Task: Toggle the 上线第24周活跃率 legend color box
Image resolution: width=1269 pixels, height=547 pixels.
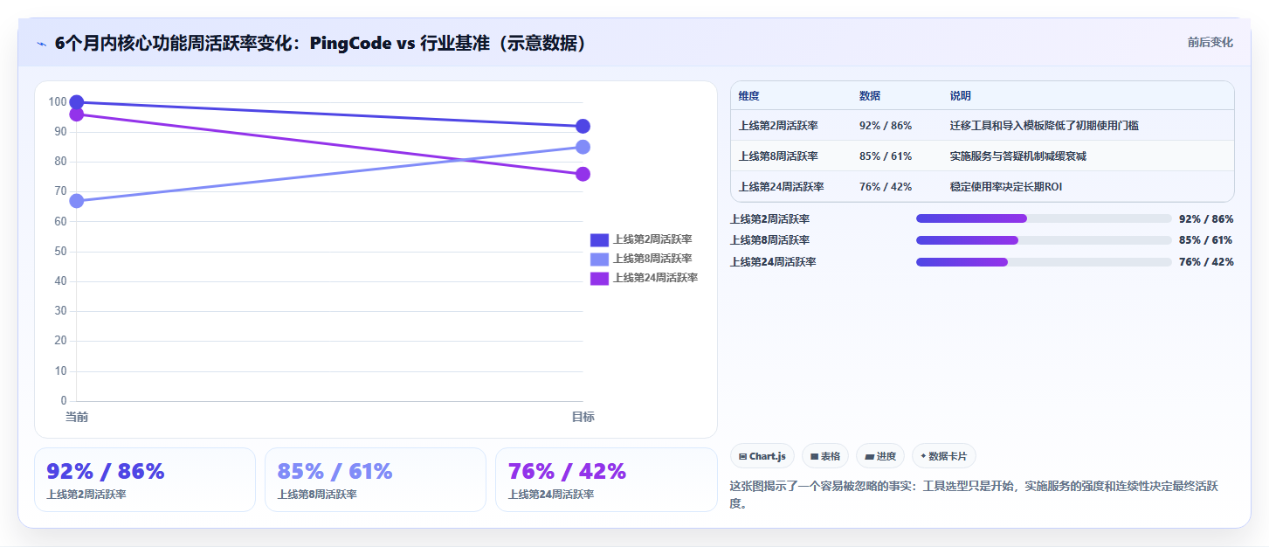Action: (x=599, y=278)
